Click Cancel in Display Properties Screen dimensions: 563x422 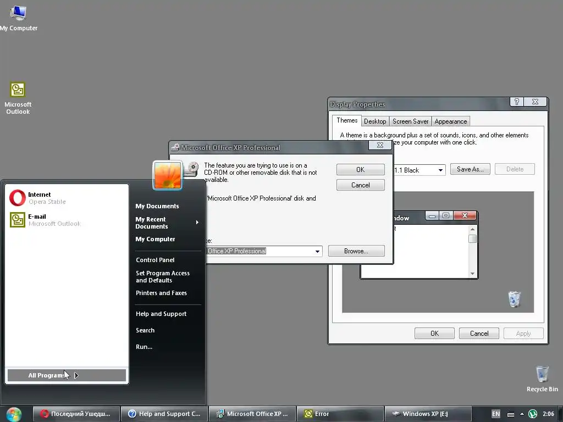click(x=479, y=334)
